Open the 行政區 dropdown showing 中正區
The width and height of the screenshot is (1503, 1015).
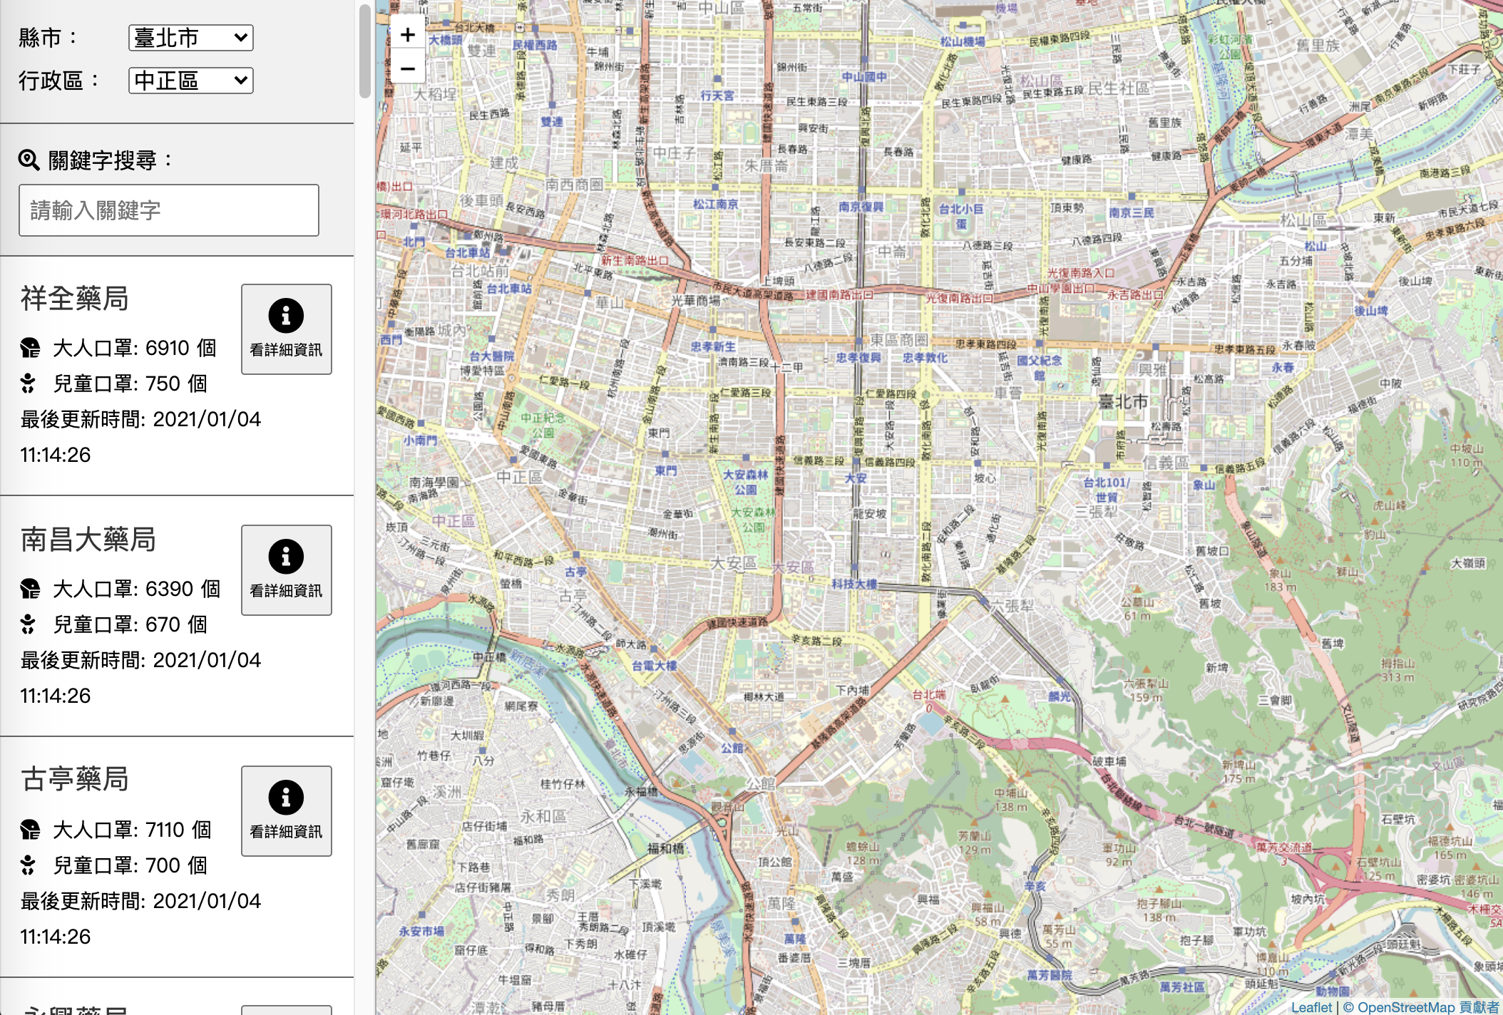190,81
